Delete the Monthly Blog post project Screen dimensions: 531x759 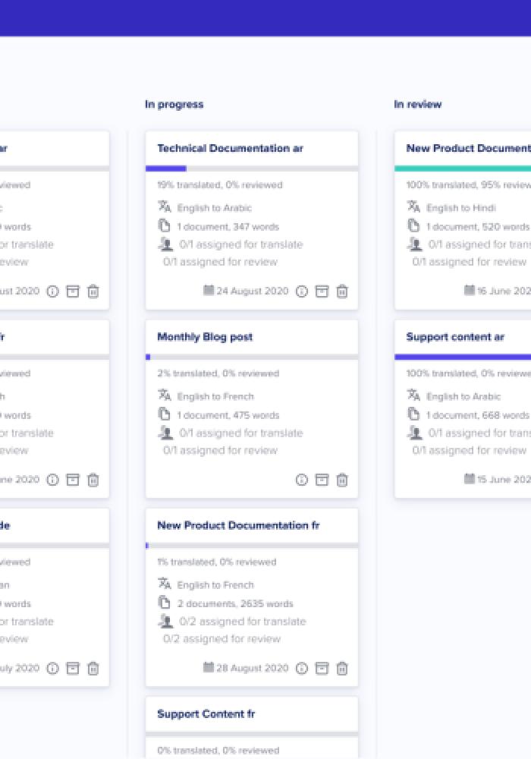[342, 480]
